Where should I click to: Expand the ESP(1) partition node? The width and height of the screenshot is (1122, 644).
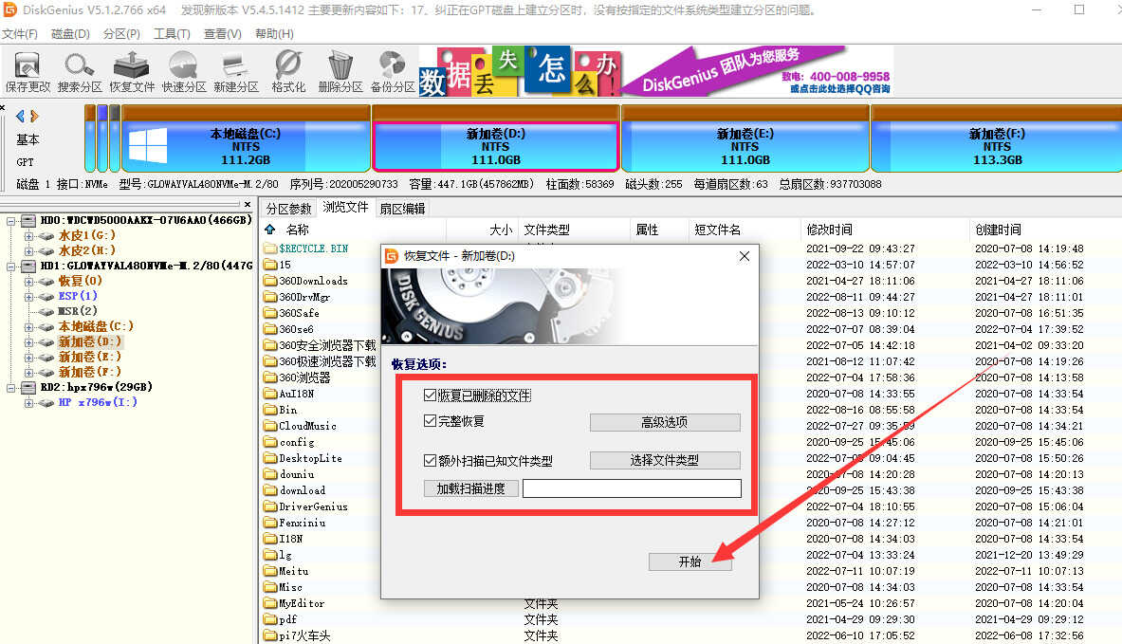[x=28, y=296]
